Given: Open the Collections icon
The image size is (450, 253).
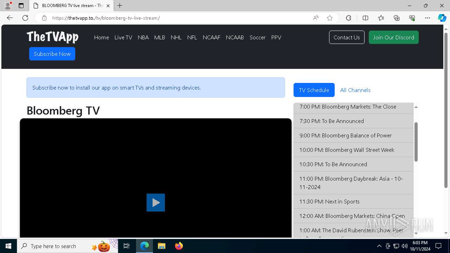Looking at the screenshot, I should (x=397, y=18).
